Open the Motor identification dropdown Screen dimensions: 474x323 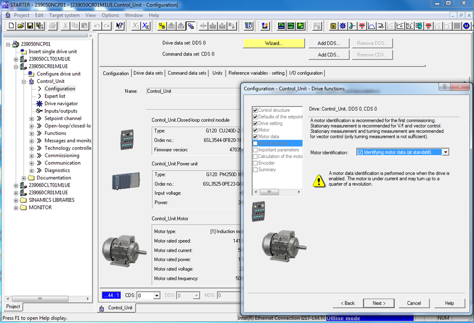(445, 152)
